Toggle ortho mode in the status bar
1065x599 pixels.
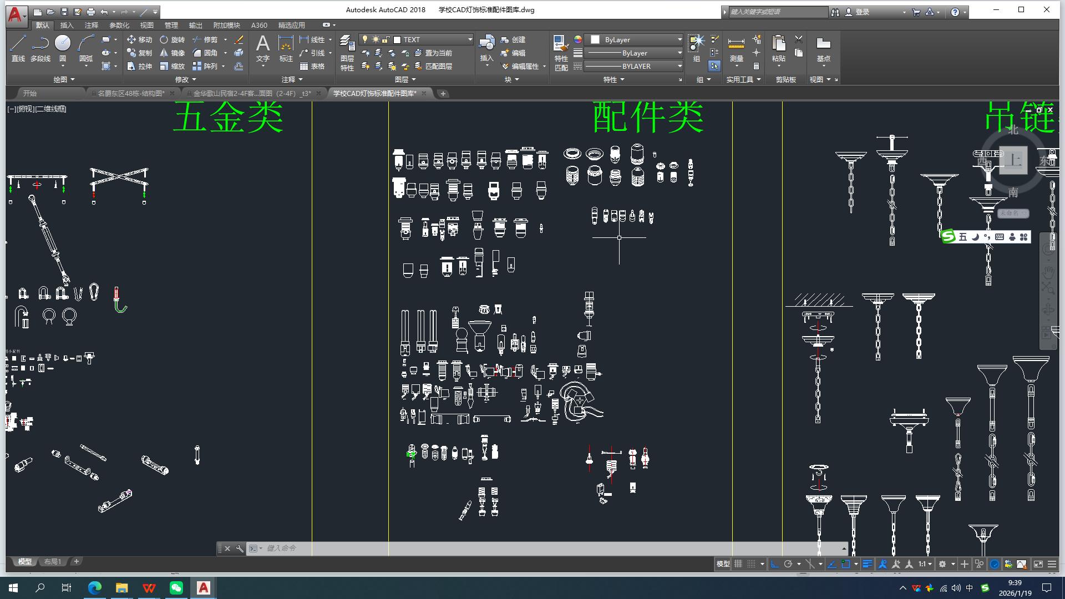775,564
